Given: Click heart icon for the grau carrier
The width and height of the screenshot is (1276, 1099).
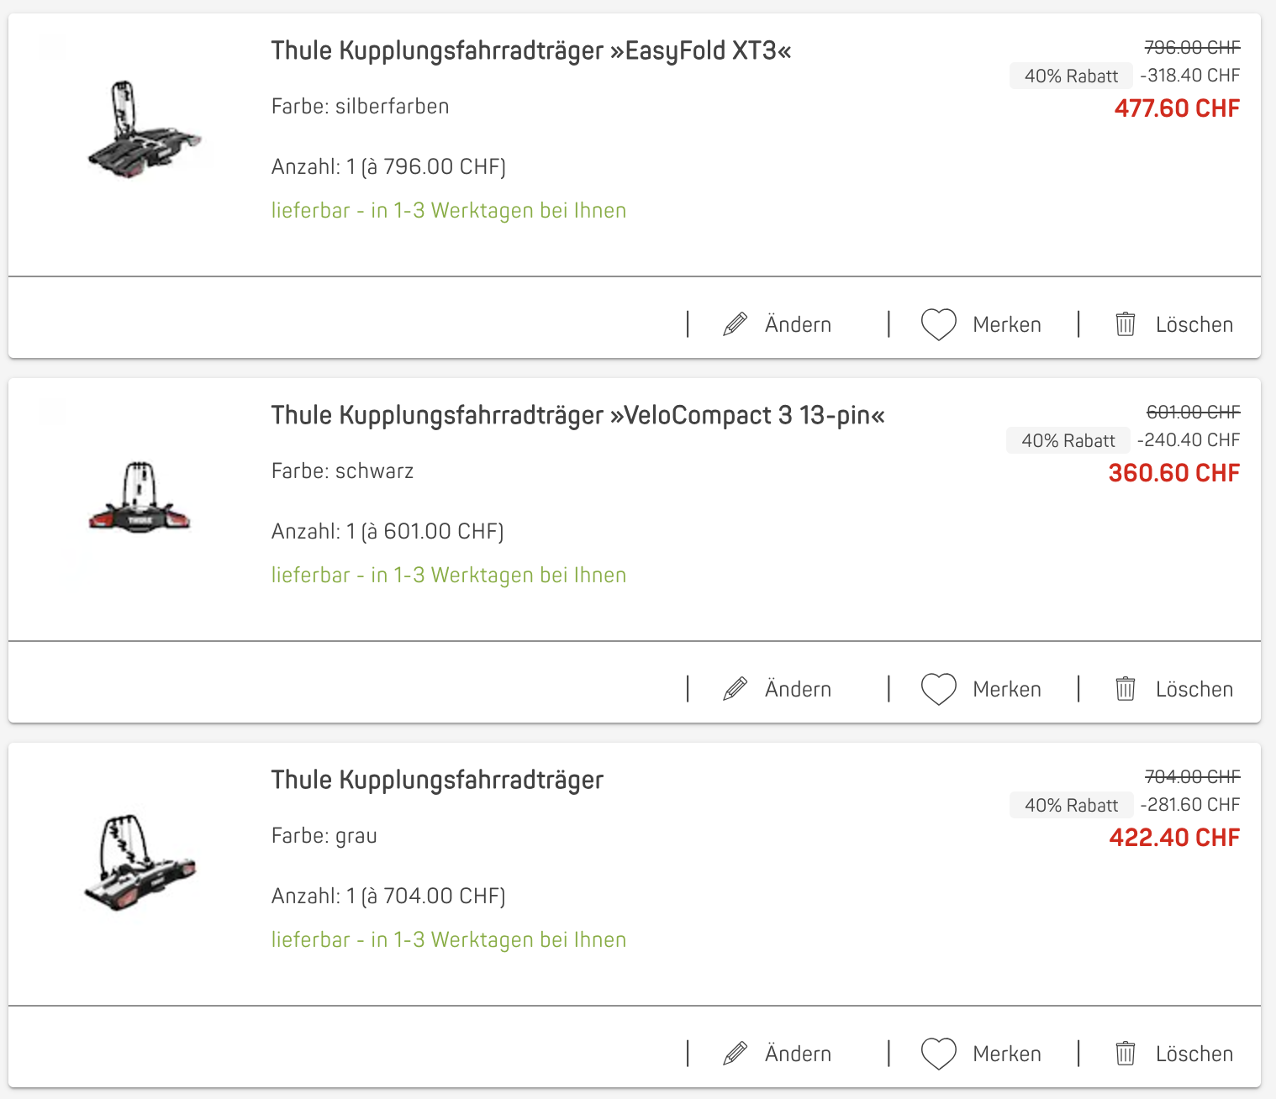Looking at the screenshot, I should (938, 1054).
